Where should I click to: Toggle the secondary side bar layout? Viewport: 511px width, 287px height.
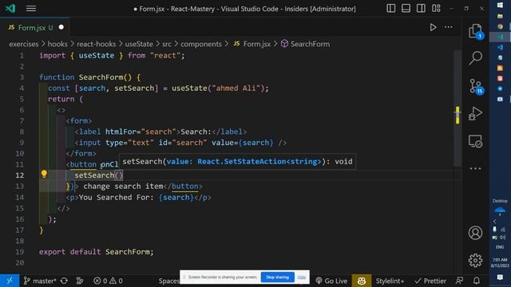pos(421,9)
